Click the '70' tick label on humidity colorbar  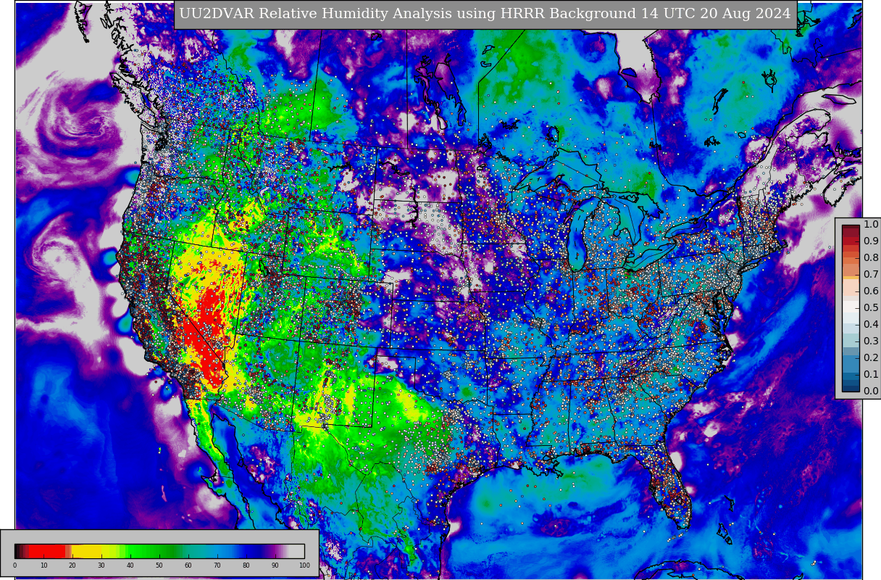click(217, 565)
